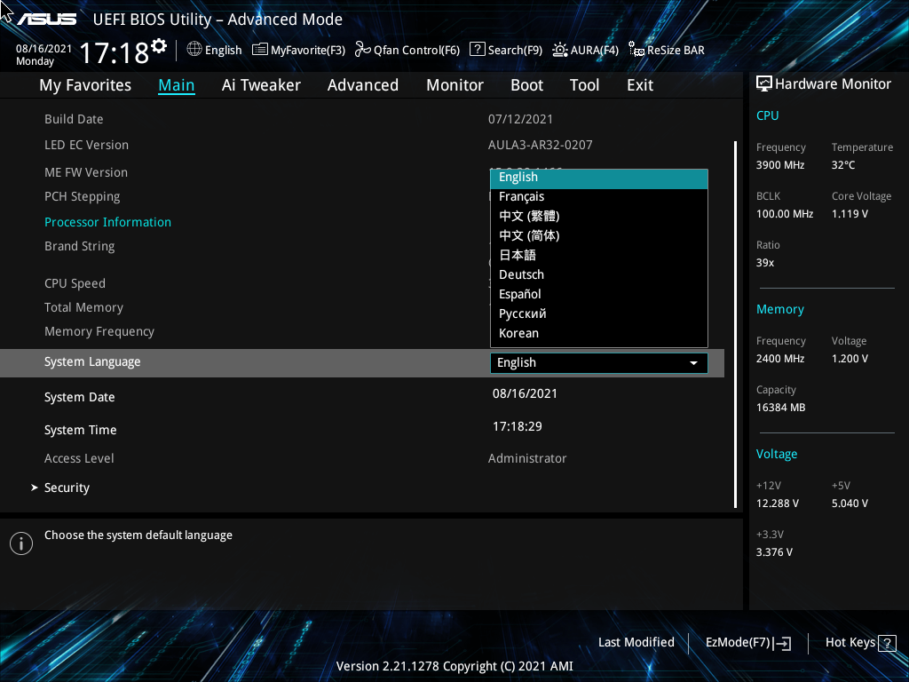Click the Access Level label
Viewport: 909px width, 682px height.
click(x=79, y=459)
